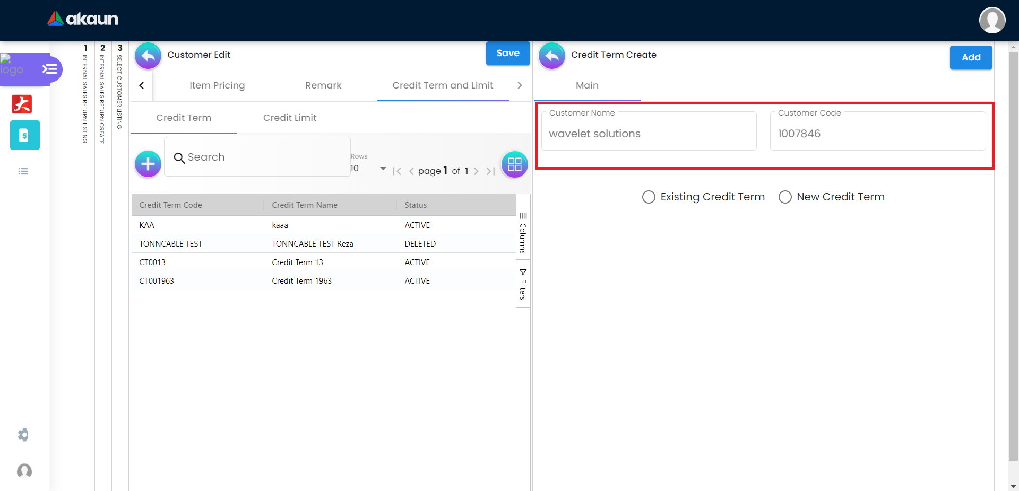The height and width of the screenshot is (491, 1019).
Task: Switch to the Item Pricing tab
Action: [217, 85]
